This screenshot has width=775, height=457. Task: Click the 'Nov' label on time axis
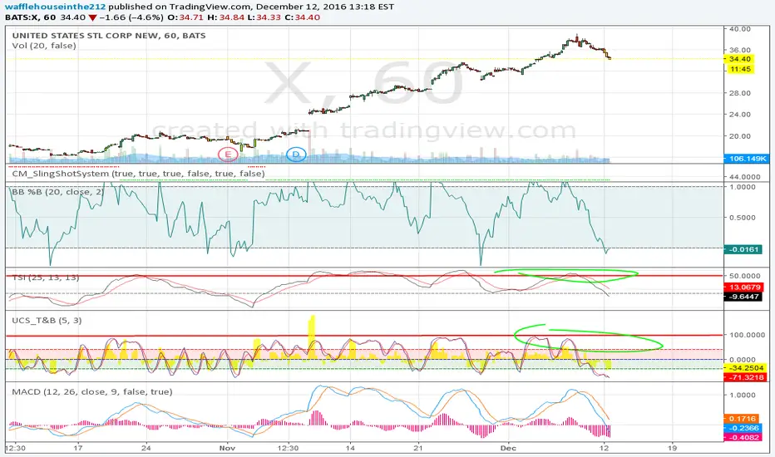click(x=227, y=448)
